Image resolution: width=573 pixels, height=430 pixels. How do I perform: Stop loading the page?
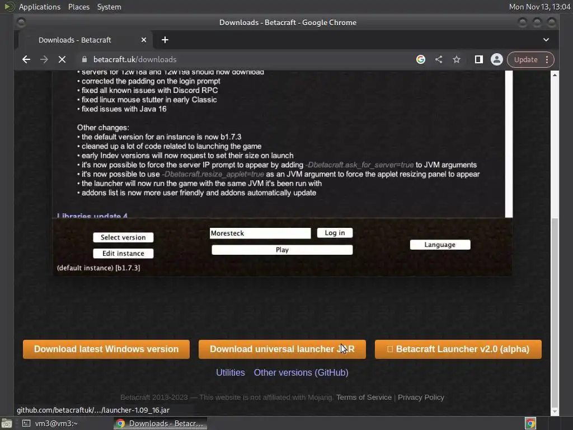pyautogui.click(x=62, y=59)
